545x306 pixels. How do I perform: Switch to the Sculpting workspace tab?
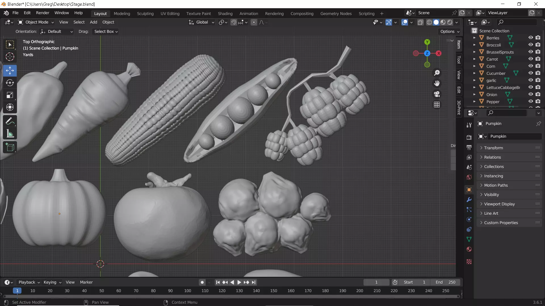(x=145, y=13)
